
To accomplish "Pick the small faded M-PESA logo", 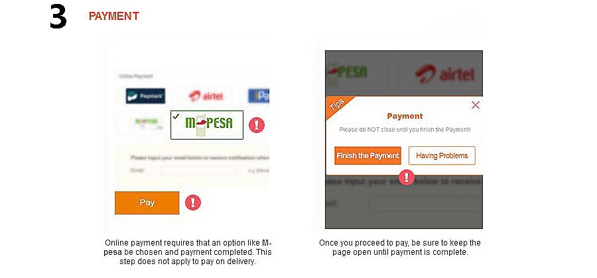I will [147, 123].
